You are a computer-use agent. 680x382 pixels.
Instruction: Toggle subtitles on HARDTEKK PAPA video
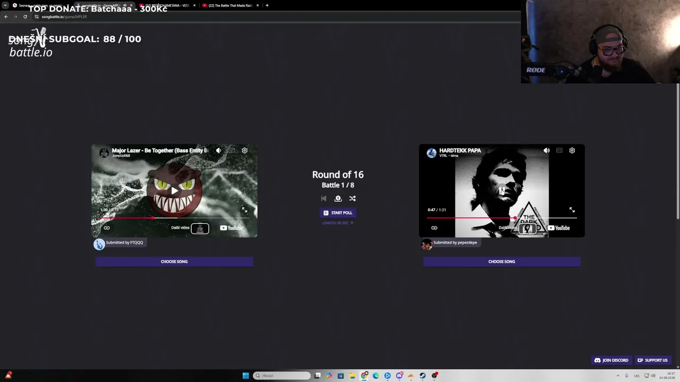(559, 151)
